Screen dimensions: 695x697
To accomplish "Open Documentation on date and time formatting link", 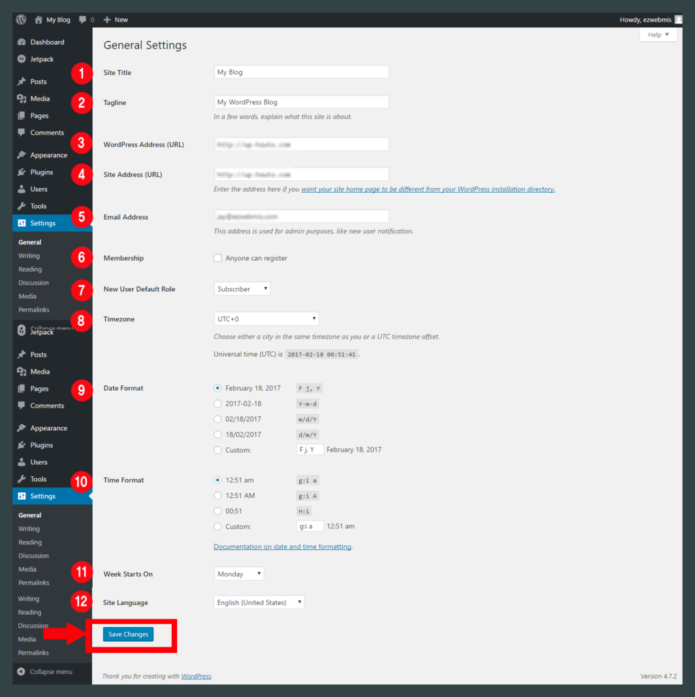I will click(x=283, y=547).
